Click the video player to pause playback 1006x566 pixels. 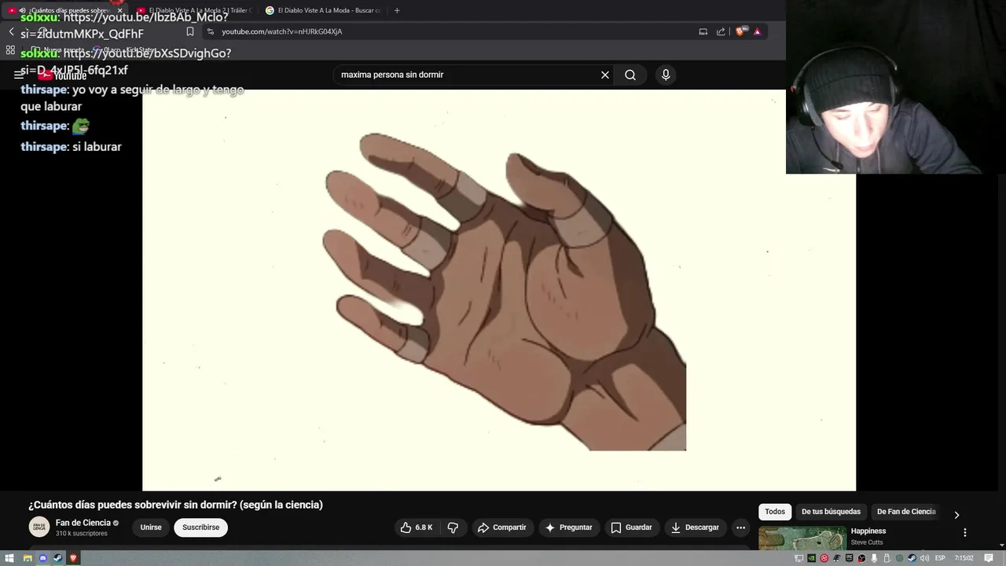coord(499,290)
